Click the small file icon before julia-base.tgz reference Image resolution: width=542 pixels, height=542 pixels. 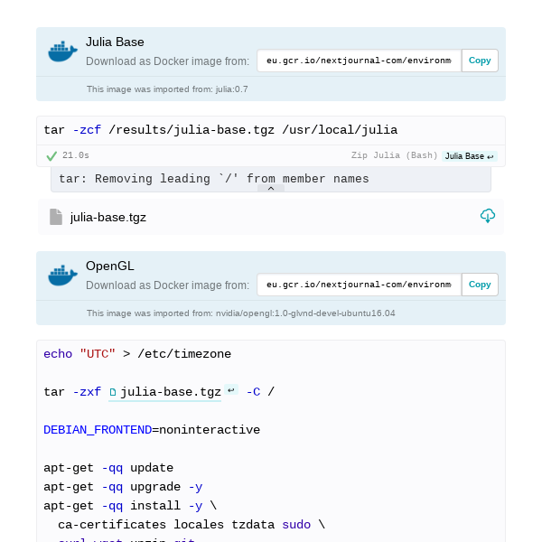(113, 392)
